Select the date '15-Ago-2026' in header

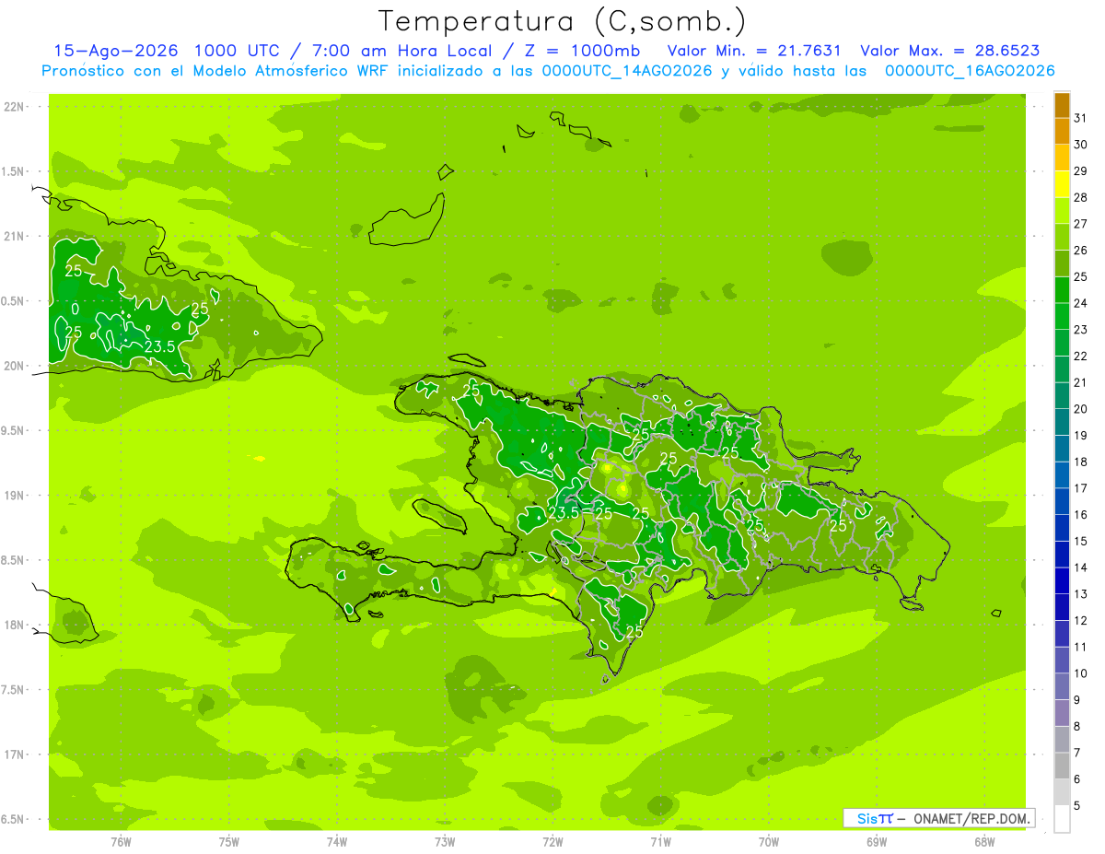116,51
